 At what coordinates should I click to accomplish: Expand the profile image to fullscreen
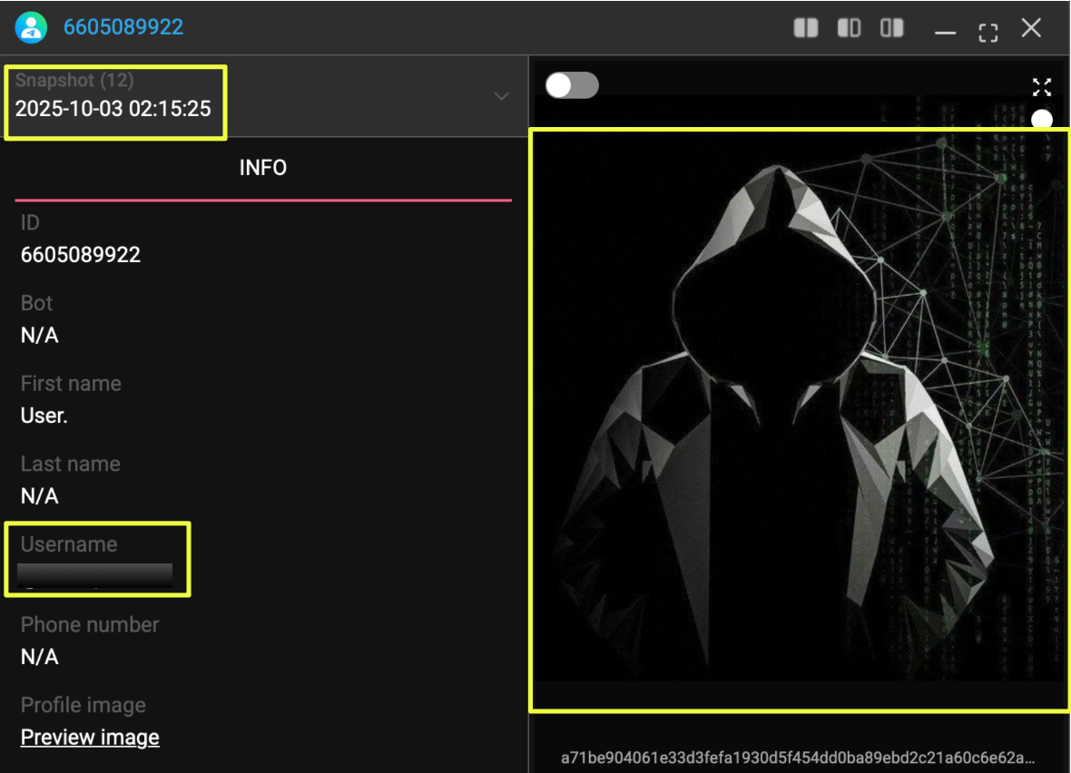[1042, 87]
